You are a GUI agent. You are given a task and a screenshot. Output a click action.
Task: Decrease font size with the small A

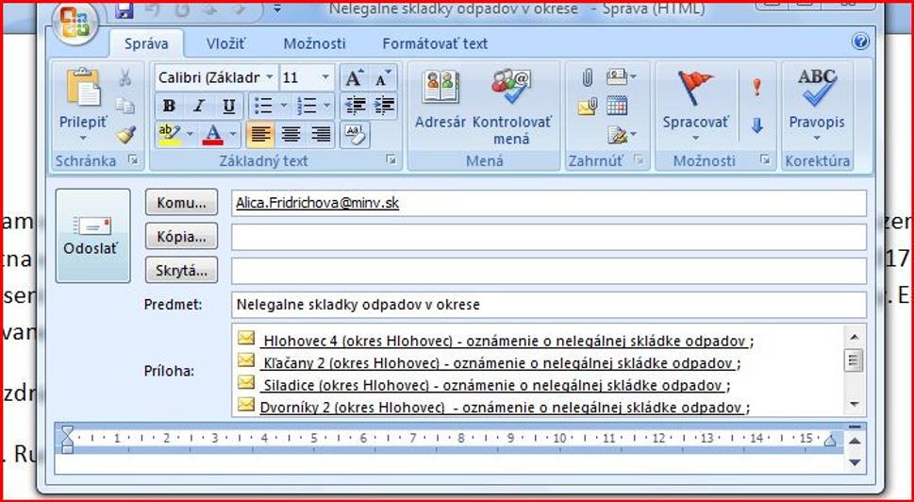(x=383, y=77)
